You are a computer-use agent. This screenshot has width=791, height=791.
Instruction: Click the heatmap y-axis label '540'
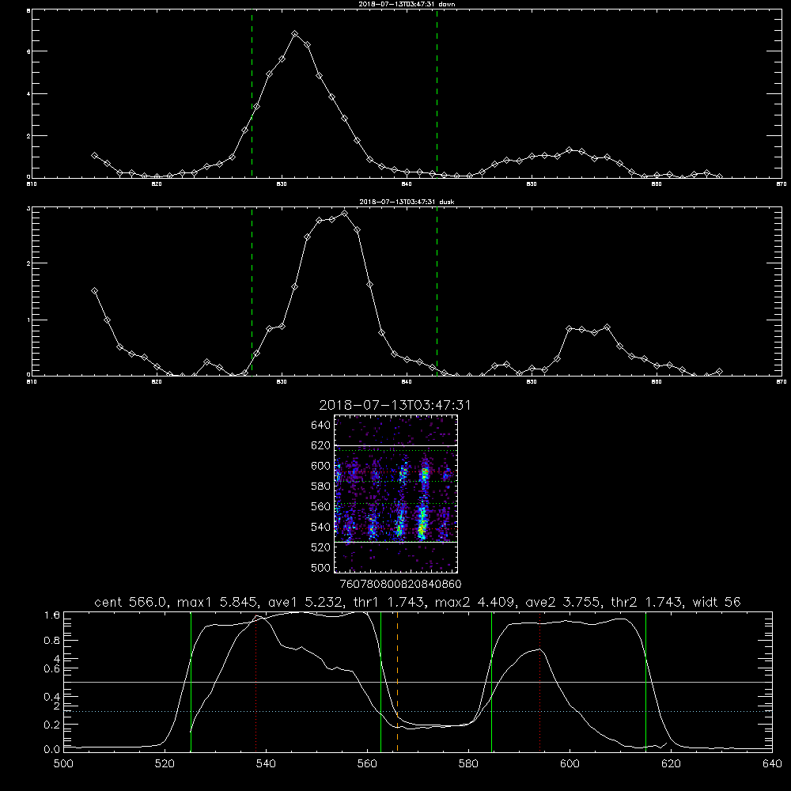pos(321,527)
